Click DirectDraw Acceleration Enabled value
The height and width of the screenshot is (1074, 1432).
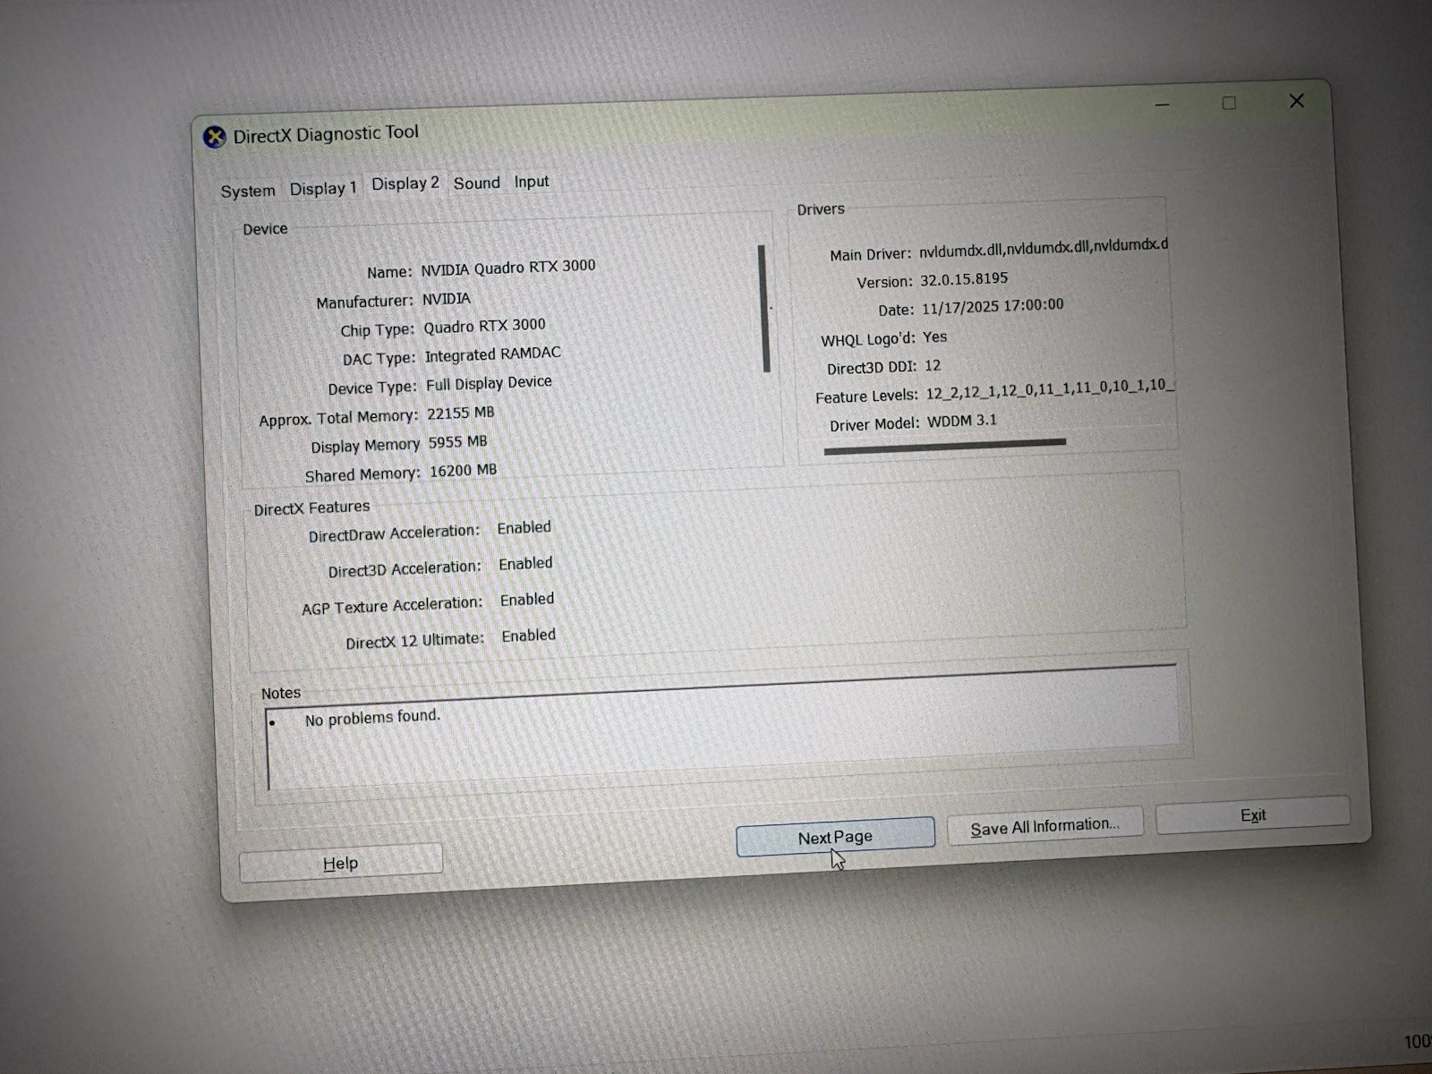click(524, 528)
